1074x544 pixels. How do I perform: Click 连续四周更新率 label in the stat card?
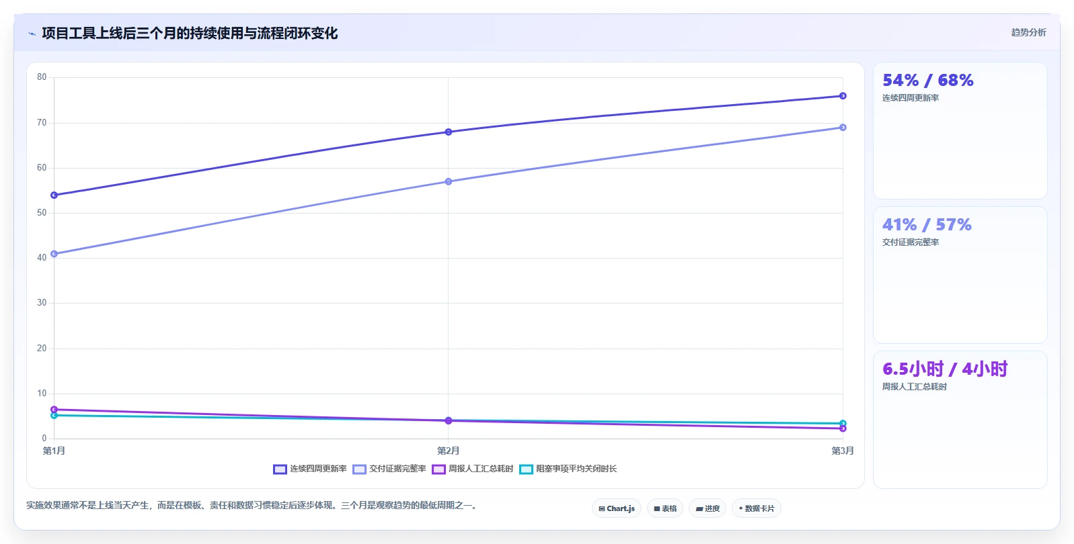point(911,98)
